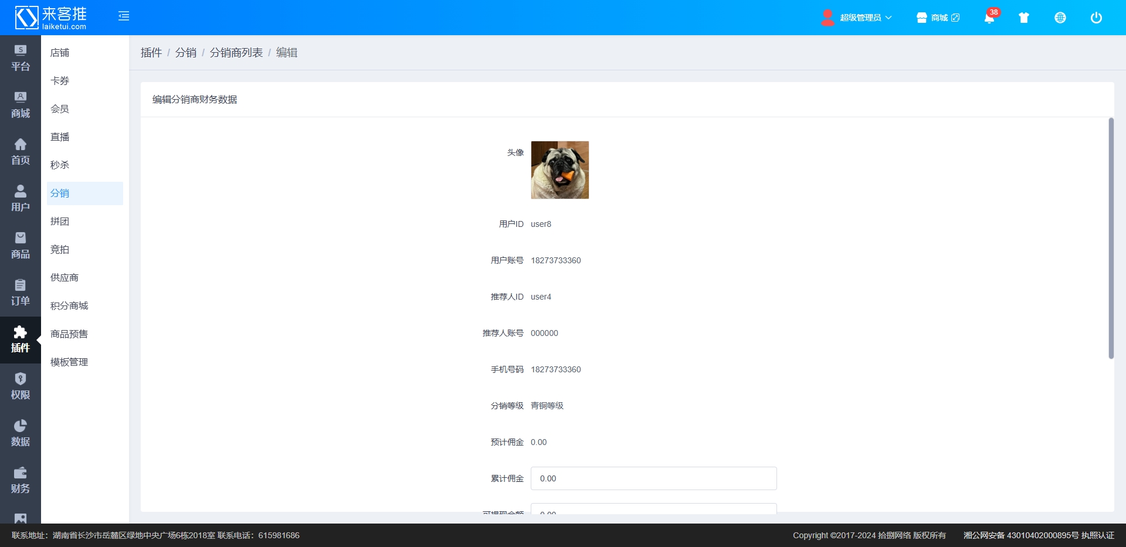Click the pug avatar image

(x=559, y=170)
